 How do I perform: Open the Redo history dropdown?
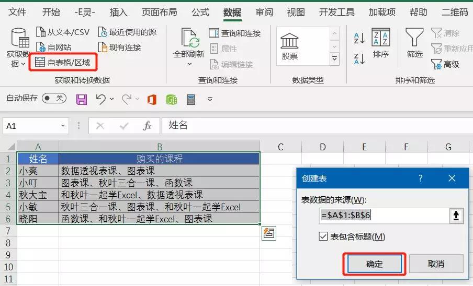(137, 99)
